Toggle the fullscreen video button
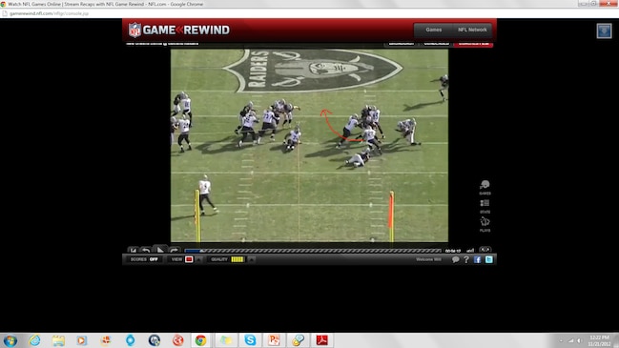619x348 pixels. point(485,250)
